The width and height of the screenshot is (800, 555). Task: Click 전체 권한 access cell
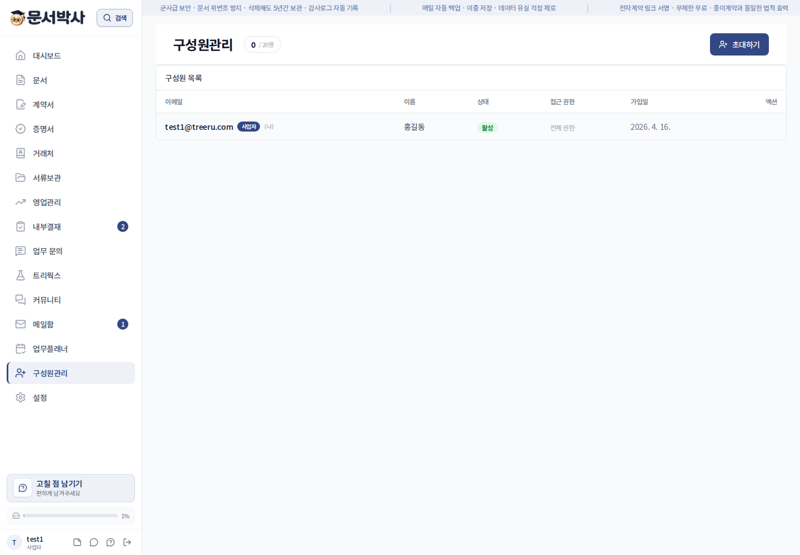pyautogui.click(x=562, y=128)
